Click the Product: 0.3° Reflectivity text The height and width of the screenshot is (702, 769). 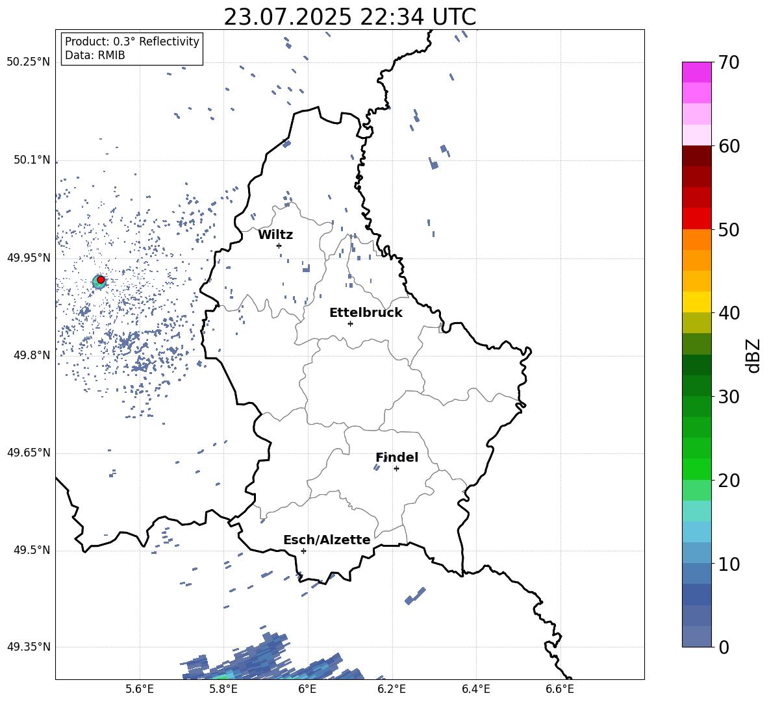132,42
